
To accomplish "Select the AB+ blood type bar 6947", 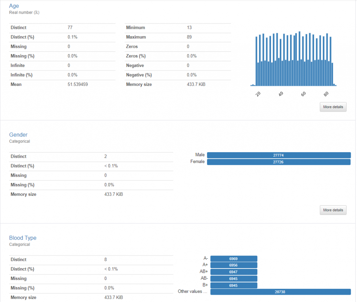I will click(x=234, y=272).
